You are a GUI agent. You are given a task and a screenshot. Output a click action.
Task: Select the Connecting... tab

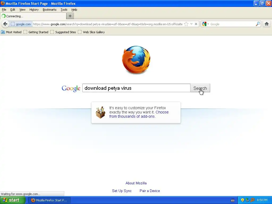(x=33, y=16)
